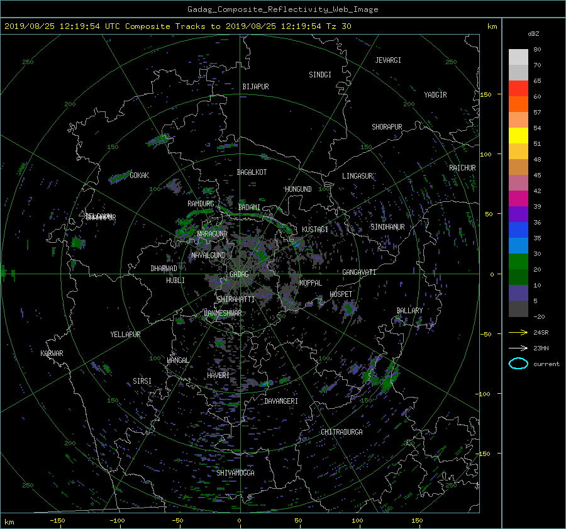Click the JEVARGI city label
Screen dimensions: 566x529
coord(388,60)
